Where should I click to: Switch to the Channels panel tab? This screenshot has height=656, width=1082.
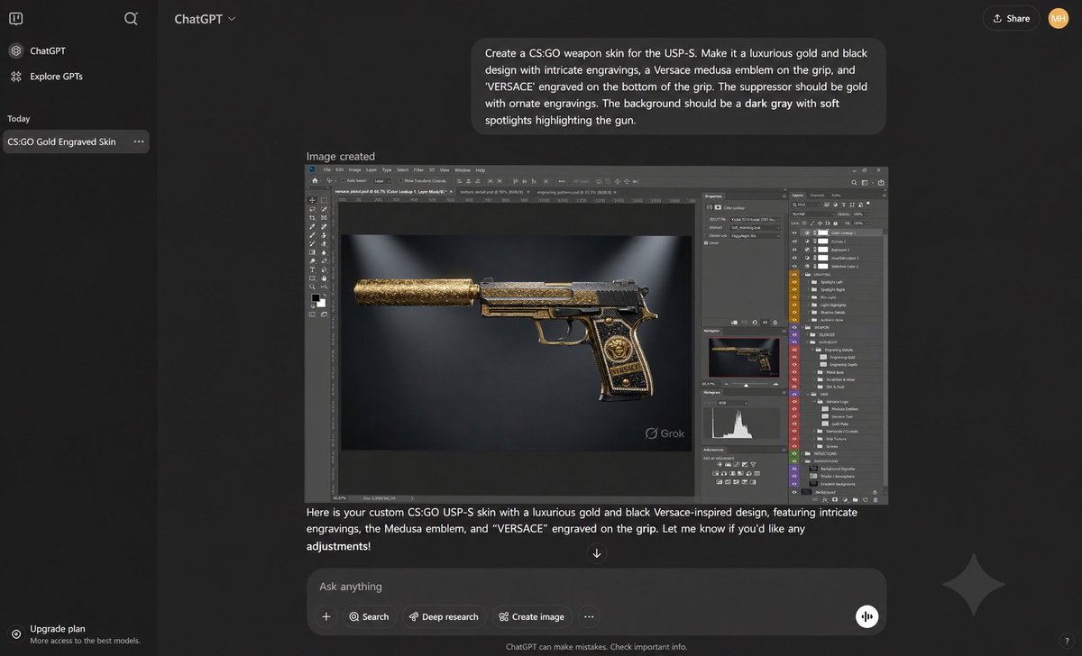(x=817, y=196)
